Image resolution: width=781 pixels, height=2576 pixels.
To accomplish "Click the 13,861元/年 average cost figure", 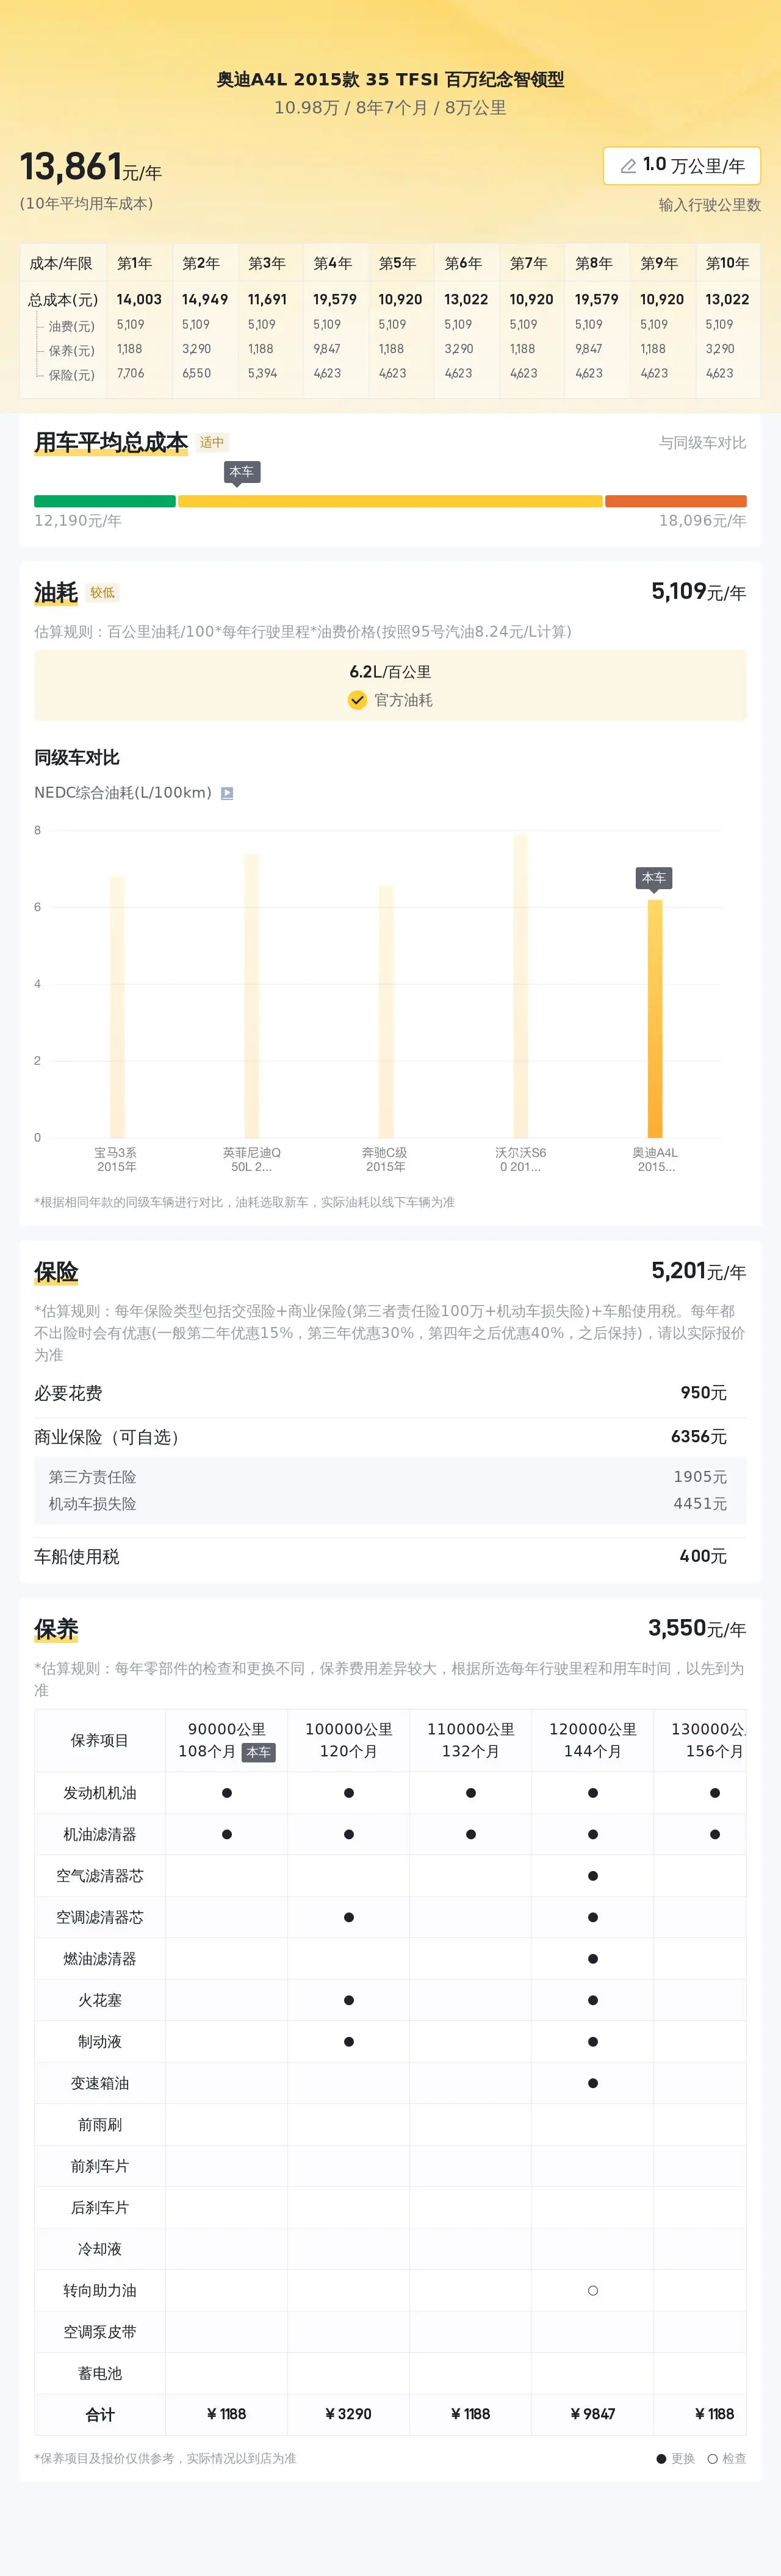I will [90, 167].
